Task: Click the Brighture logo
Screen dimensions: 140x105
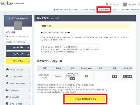Action: coord(7,3)
